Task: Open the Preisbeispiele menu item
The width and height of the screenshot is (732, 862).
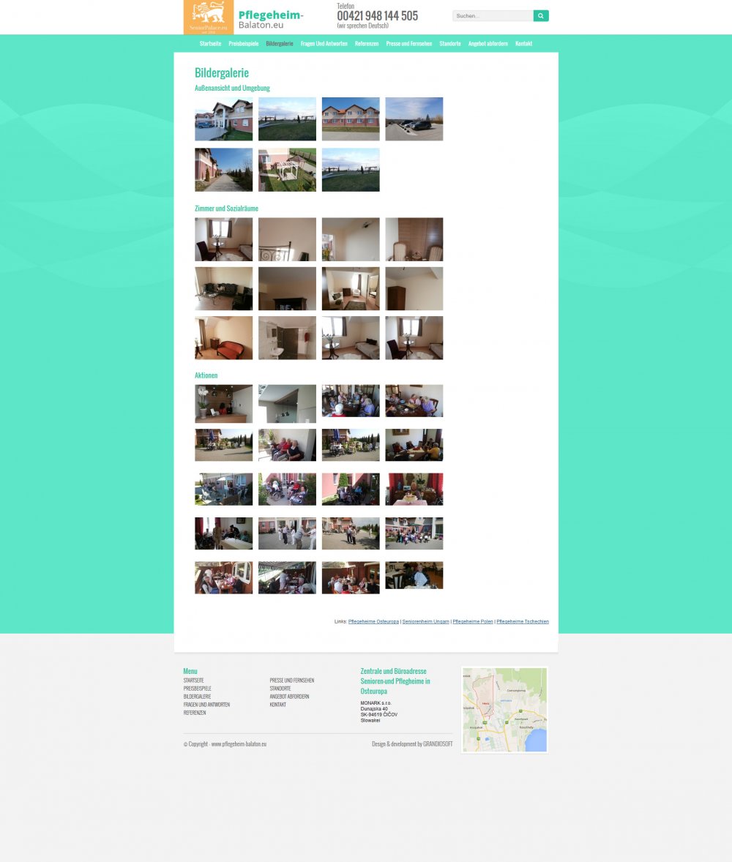Action: point(244,43)
